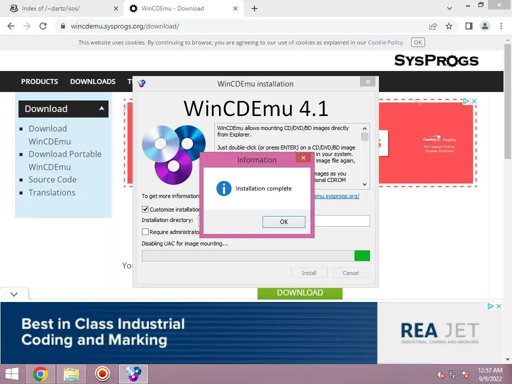Accept cookies with OK button

(418, 42)
